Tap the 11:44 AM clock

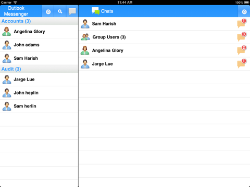tap(125, 3)
